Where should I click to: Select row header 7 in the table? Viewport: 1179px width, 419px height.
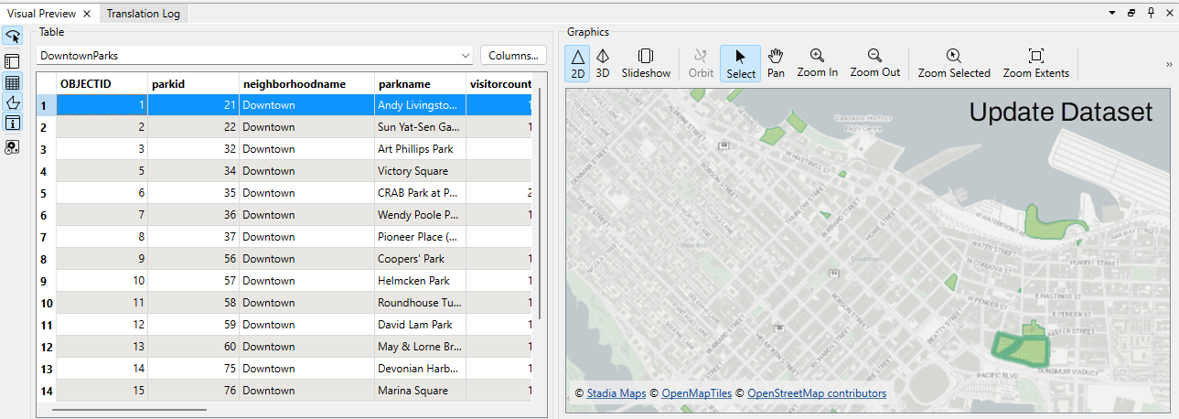coord(46,237)
